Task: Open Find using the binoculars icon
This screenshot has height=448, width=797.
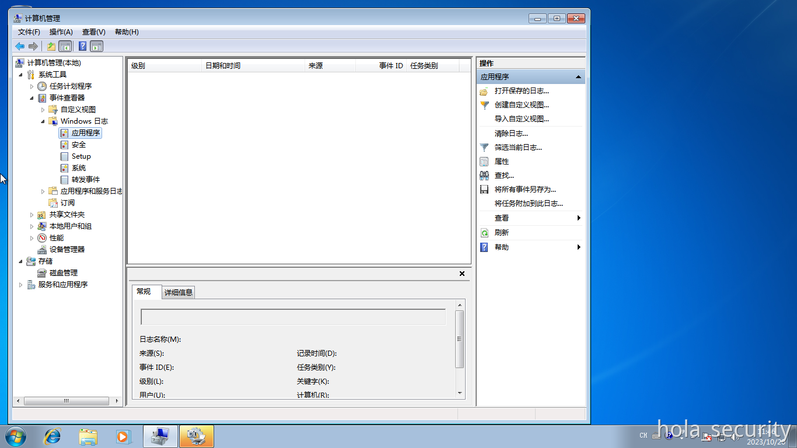Action: pos(483,175)
